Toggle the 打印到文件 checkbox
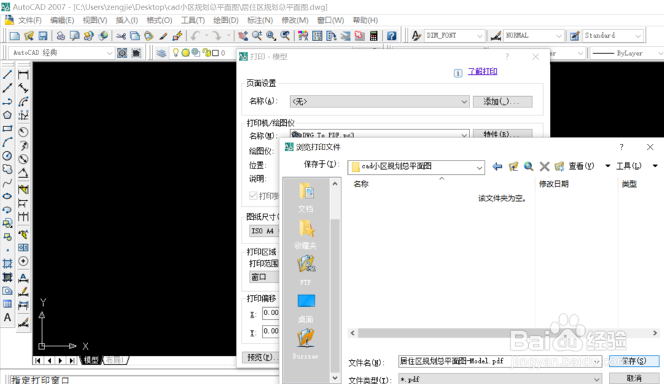The height and width of the screenshot is (384, 664). click(x=253, y=196)
